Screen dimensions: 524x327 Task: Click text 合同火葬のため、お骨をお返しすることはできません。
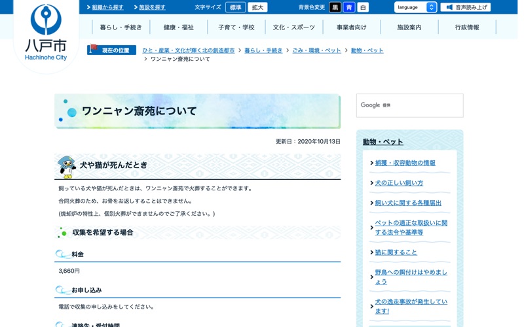tap(126, 201)
